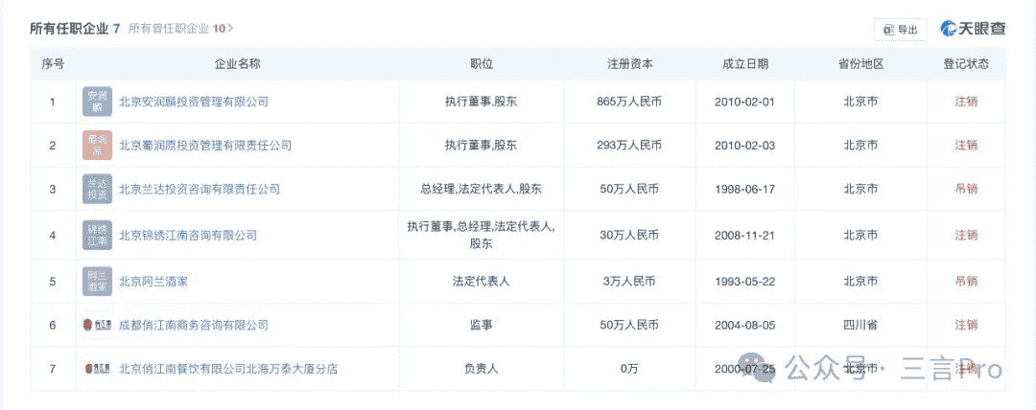Click the 北京俏江南餐饮北海万泰大厦分店 logo icon
The image size is (1036, 410).
coord(97,369)
